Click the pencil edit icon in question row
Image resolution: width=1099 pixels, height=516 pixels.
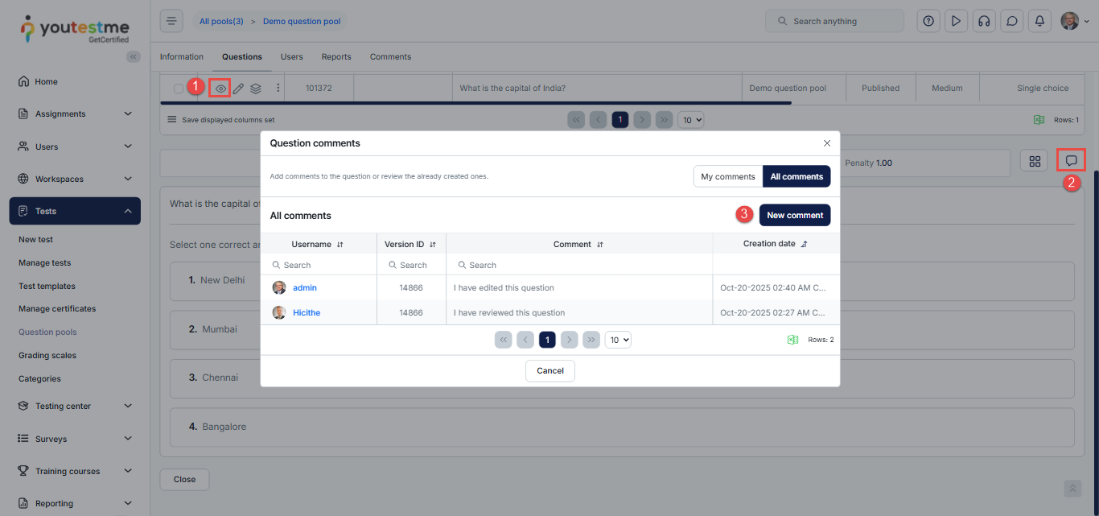(x=238, y=89)
